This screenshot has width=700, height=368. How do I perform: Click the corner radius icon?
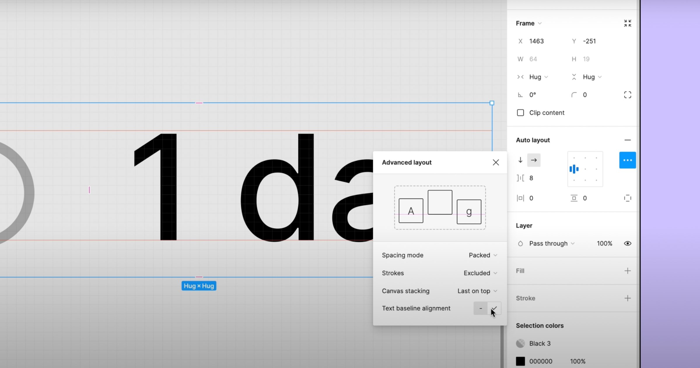(574, 95)
